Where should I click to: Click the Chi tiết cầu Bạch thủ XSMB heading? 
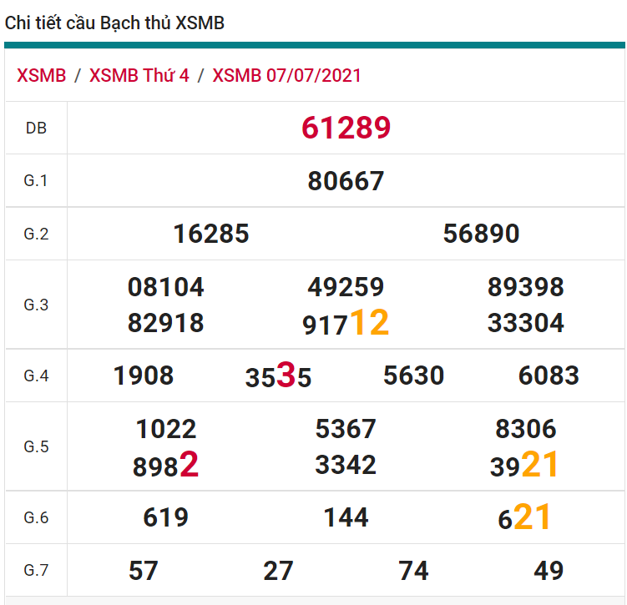[114, 23]
